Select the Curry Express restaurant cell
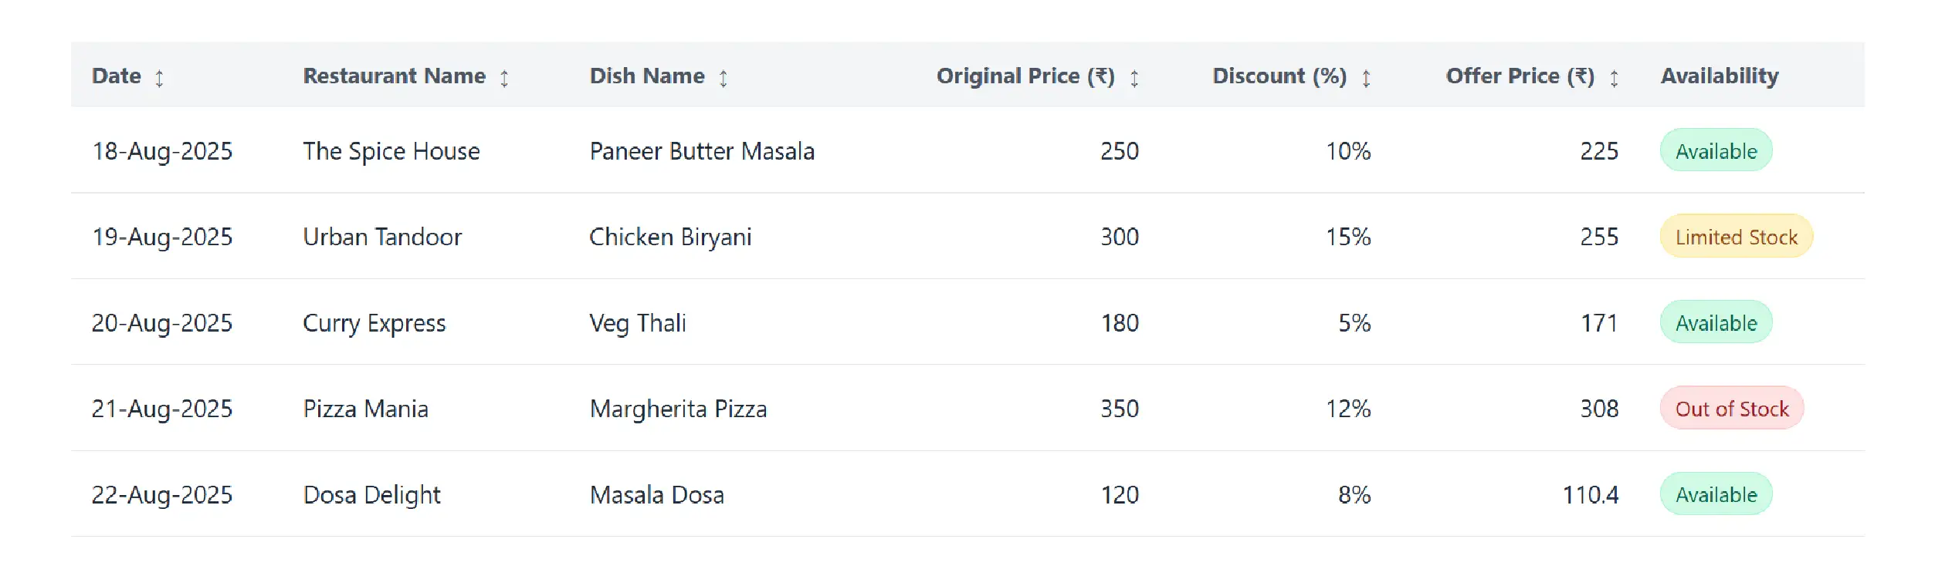Screen dimensions: 1935x576 click(x=374, y=323)
